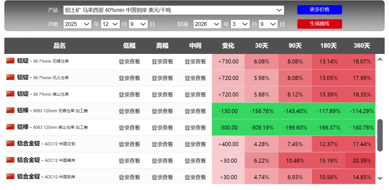389x190 pixels.
Task: Click 登录查看 in 中间 for 铝锭 佛山仓库
Action: point(195,95)
